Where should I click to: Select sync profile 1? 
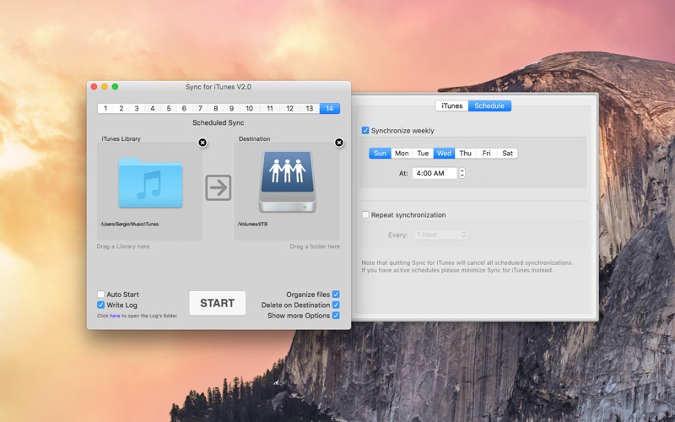105,109
